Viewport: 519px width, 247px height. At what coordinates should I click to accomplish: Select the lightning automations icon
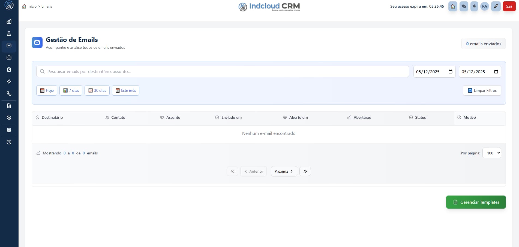pos(9,81)
